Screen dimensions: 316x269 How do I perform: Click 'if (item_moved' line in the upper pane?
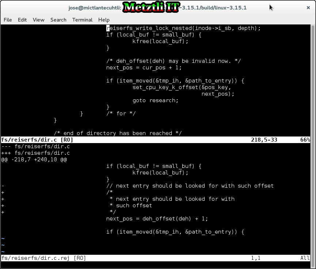[x=175, y=81]
